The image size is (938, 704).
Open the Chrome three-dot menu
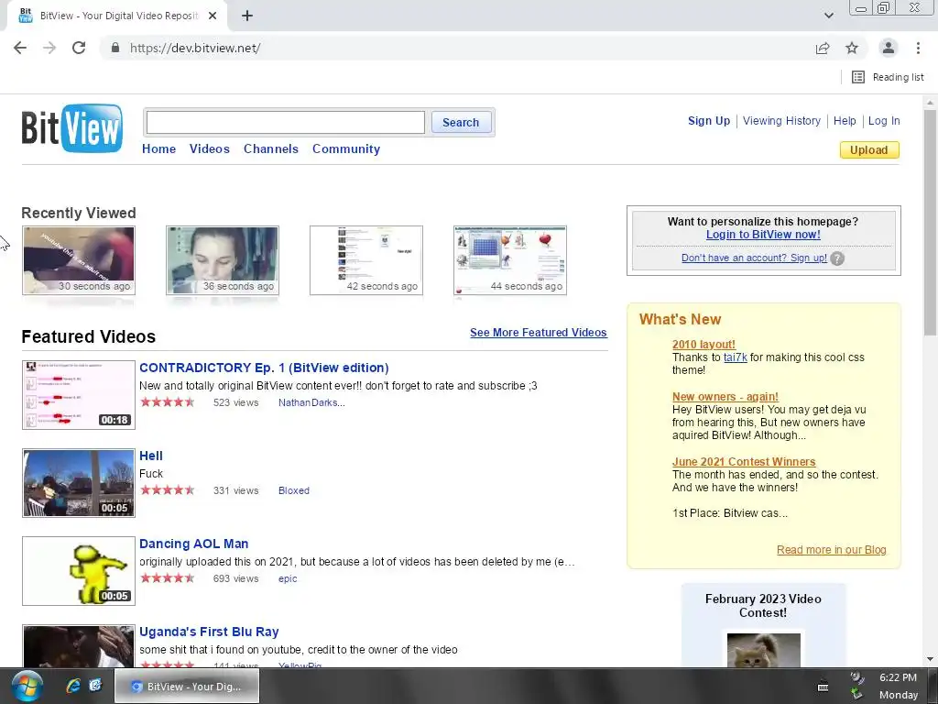click(918, 48)
